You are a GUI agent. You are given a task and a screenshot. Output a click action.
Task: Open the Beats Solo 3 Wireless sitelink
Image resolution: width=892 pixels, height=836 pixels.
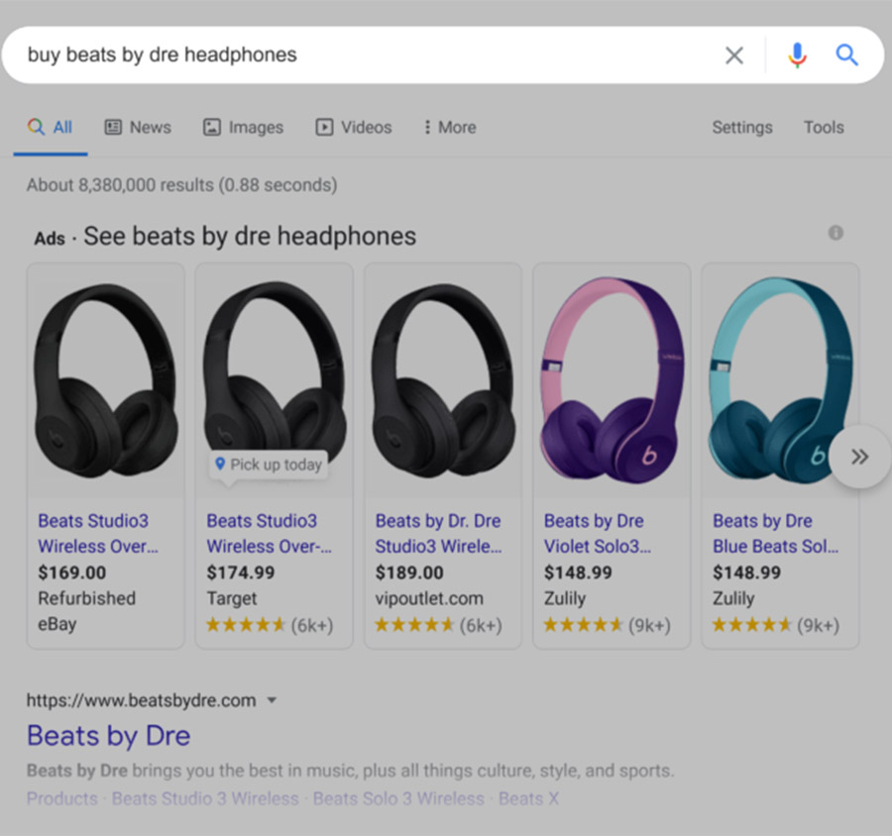(398, 798)
